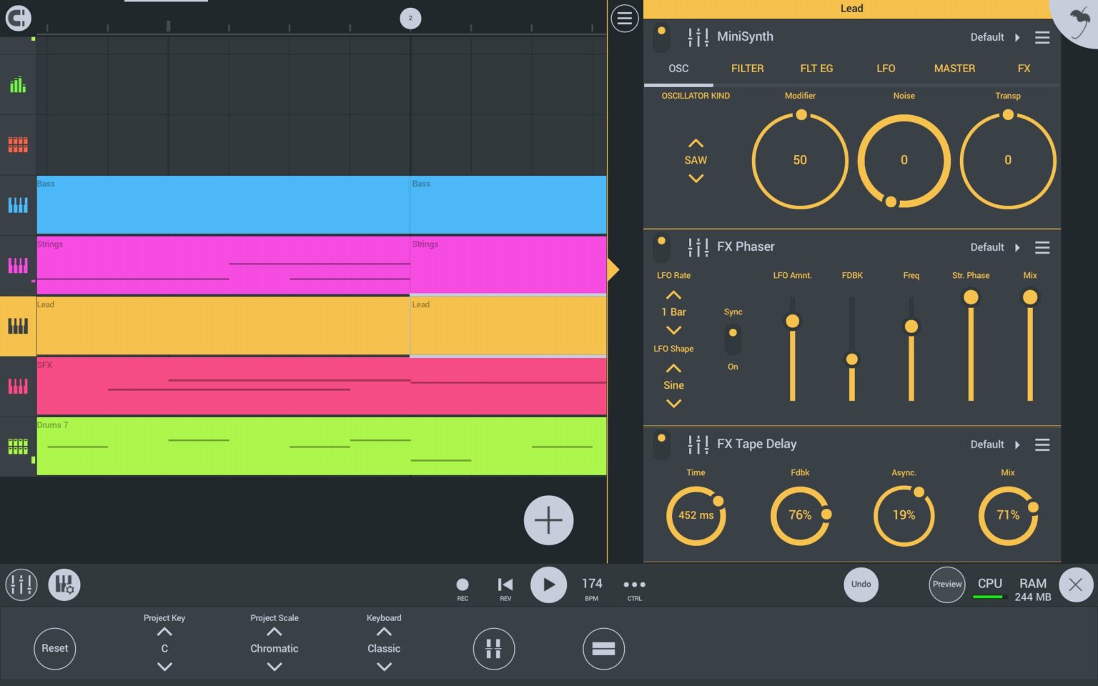Click the rewind REV button
1098x686 pixels.
[505, 585]
